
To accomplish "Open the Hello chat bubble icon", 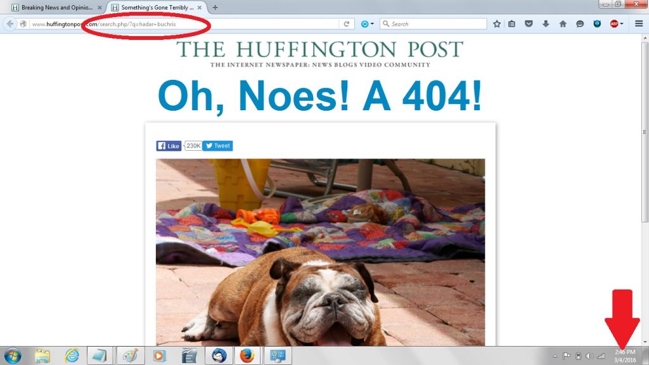I will pyautogui.click(x=580, y=24).
